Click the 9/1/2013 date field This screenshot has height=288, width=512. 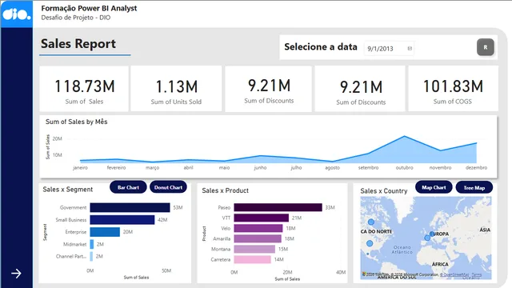pyautogui.click(x=389, y=49)
